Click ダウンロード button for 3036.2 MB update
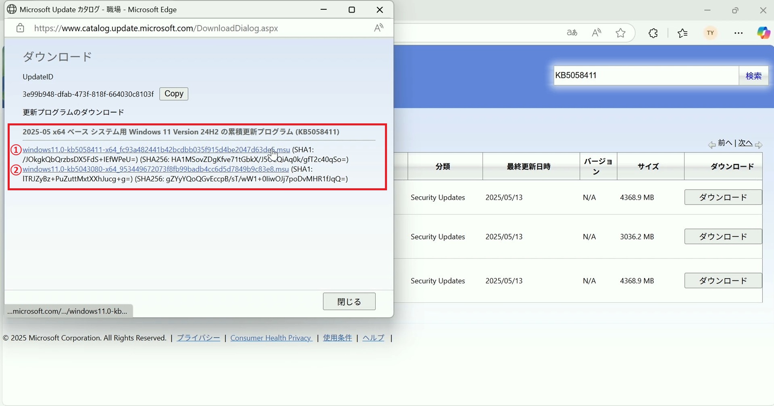 click(x=723, y=237)
